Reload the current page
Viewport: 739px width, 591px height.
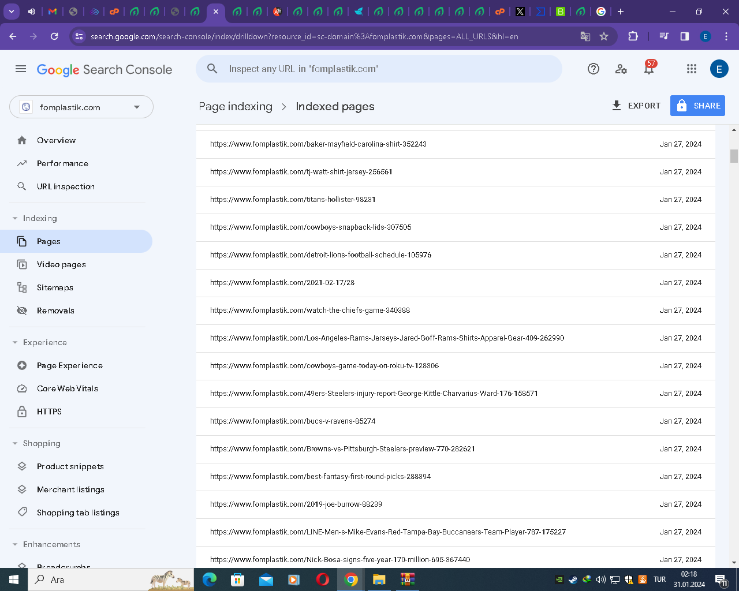[x=54, y=36]
